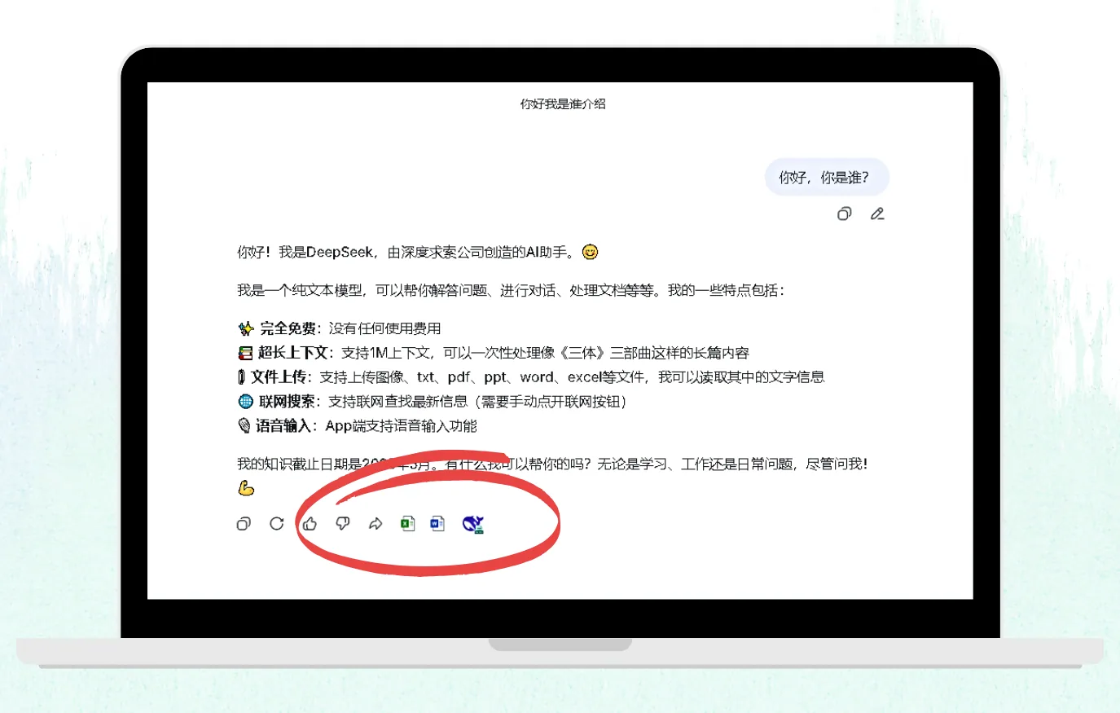The width and height of the screenshot is (1120, 713).
Task: Export the response with the Excel icon
Action: [408, 524]
